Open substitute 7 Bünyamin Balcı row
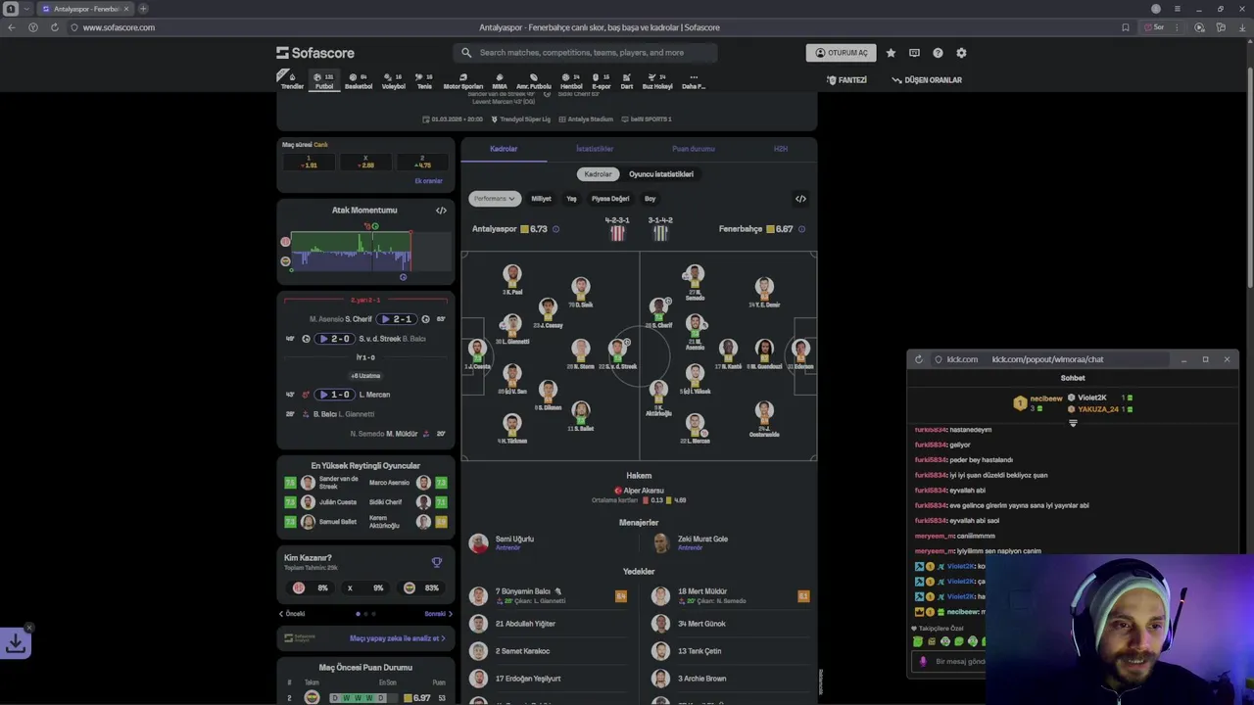This screenshot has width=1254, height=705. coord(549,595)
